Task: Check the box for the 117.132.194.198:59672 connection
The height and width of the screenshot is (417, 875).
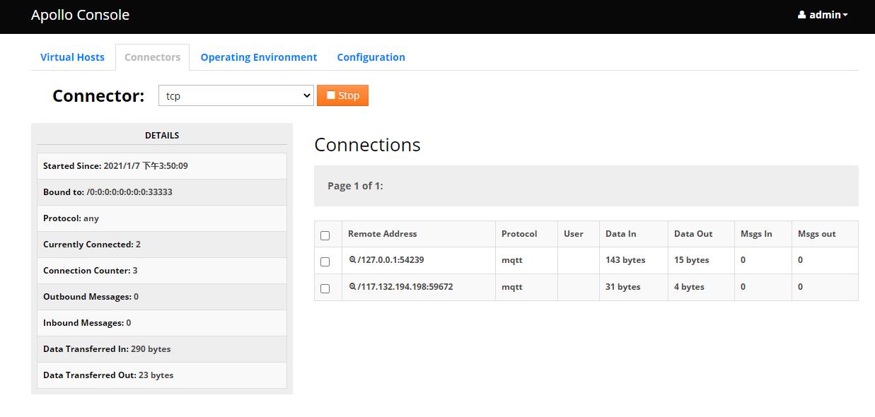Action: (325, 288)
